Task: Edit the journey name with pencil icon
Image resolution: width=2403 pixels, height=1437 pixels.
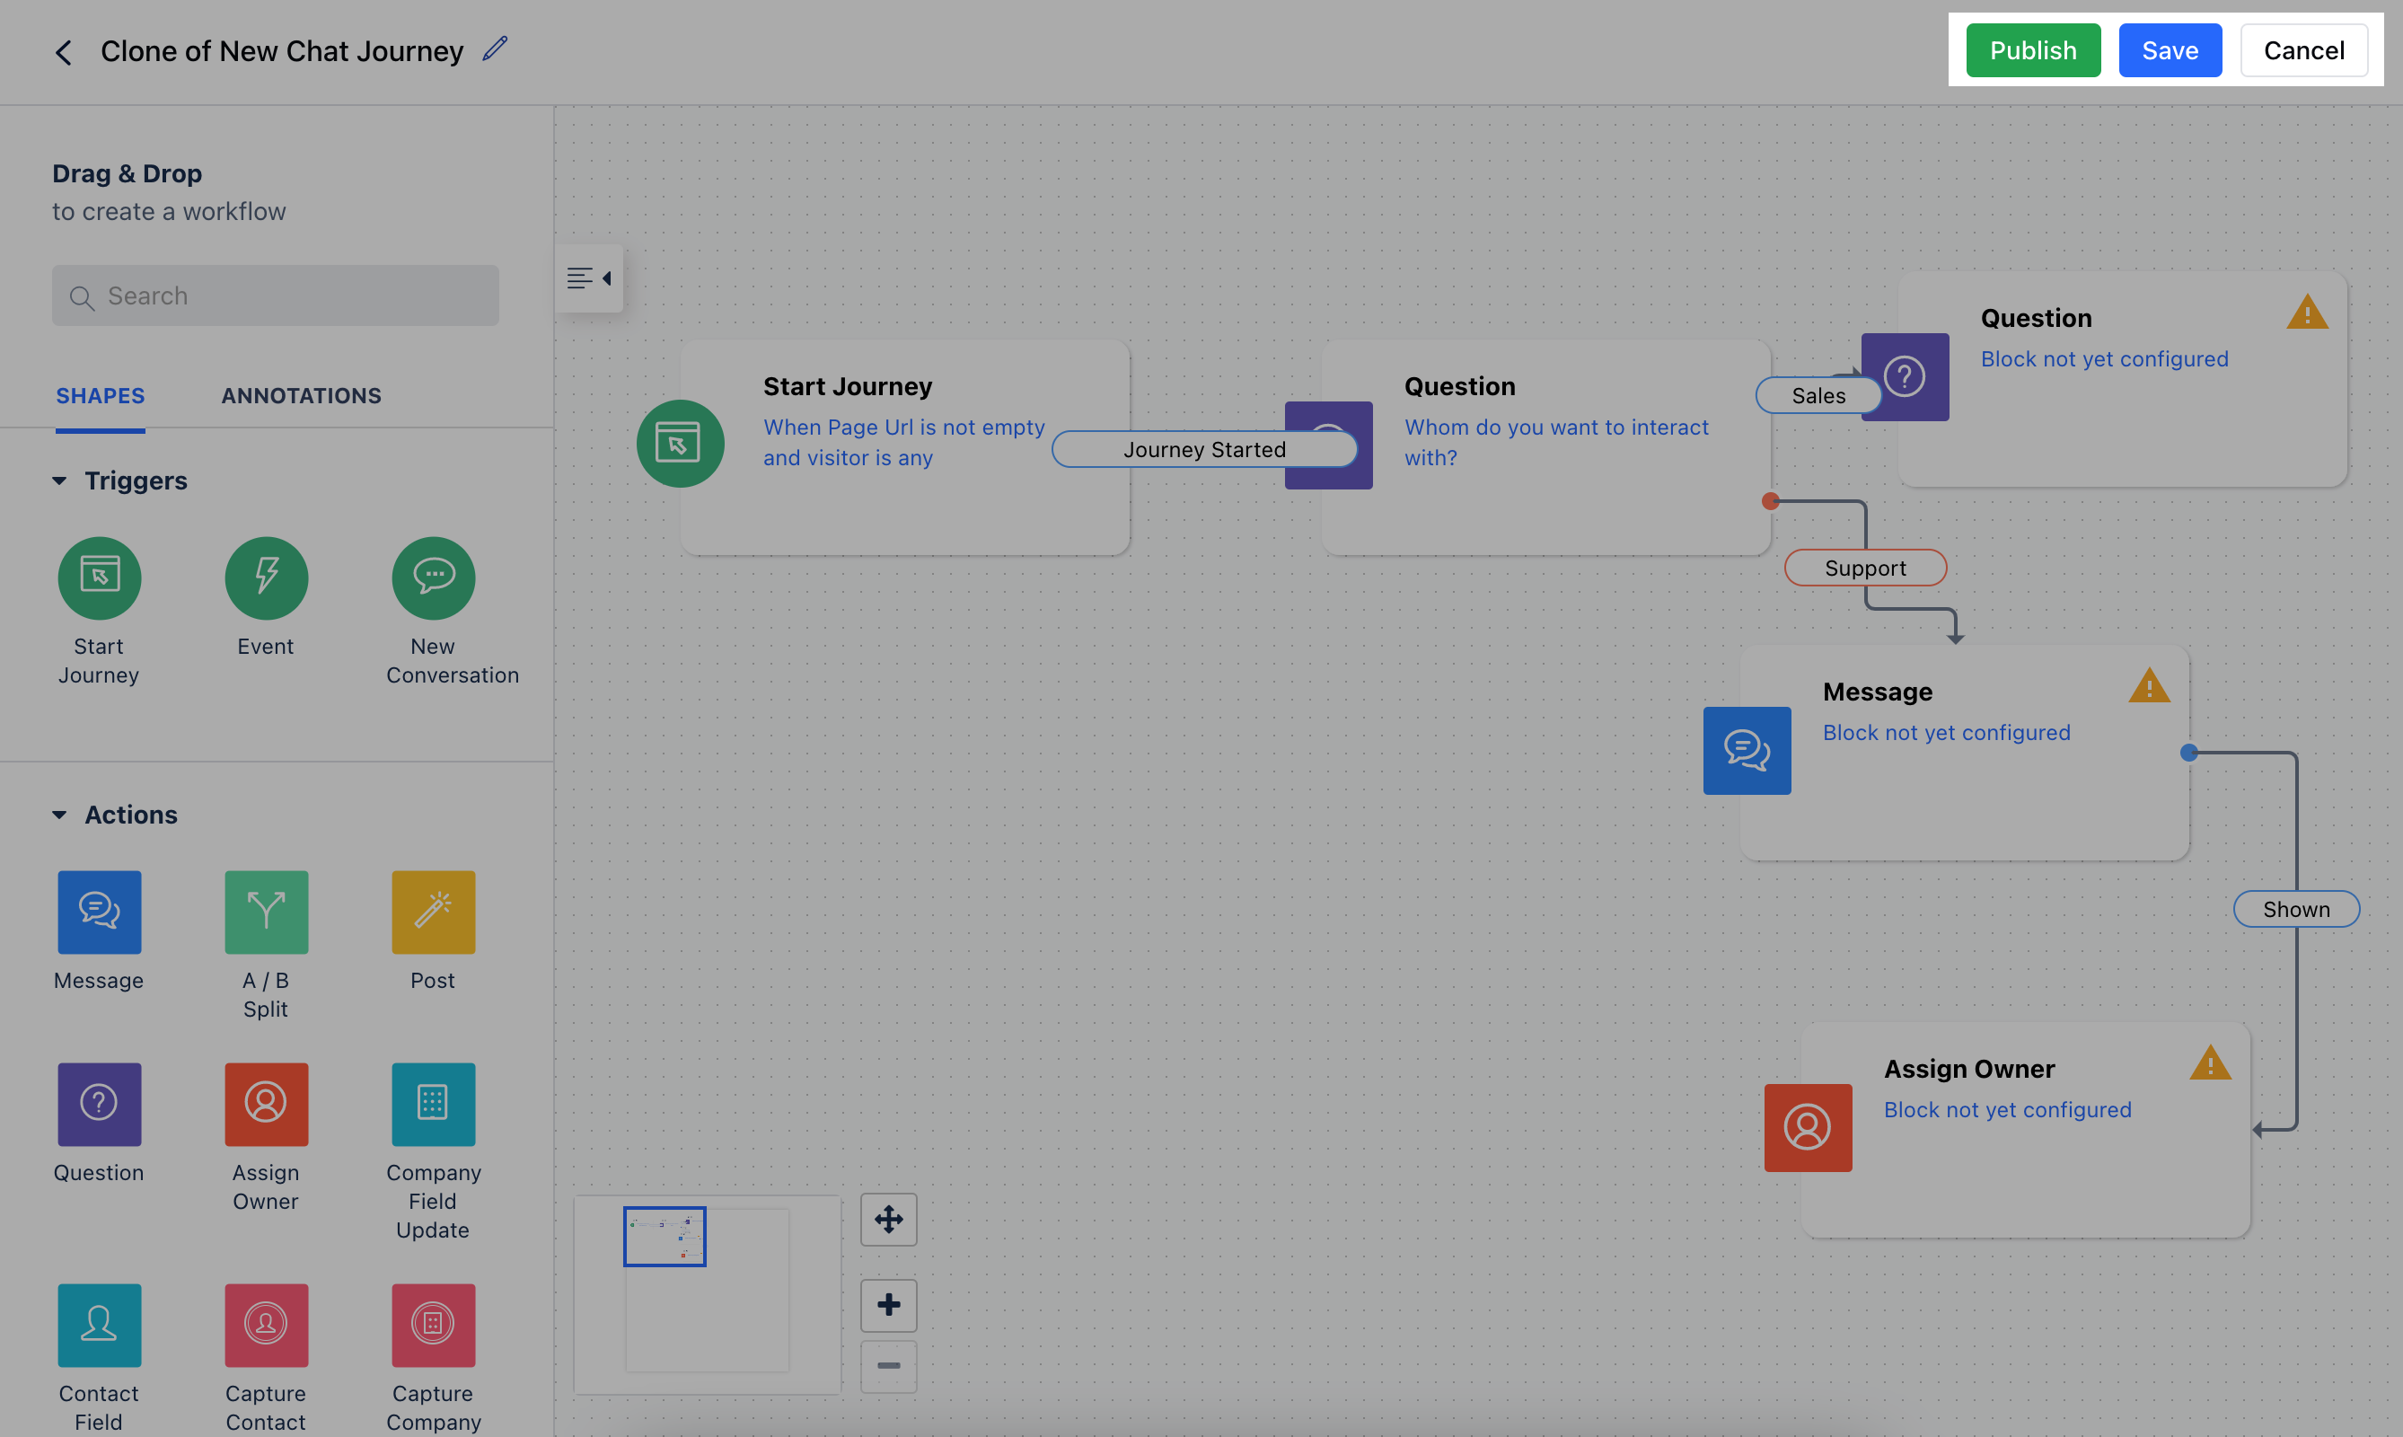Action: pyautogui.click(x=495, y=48)
